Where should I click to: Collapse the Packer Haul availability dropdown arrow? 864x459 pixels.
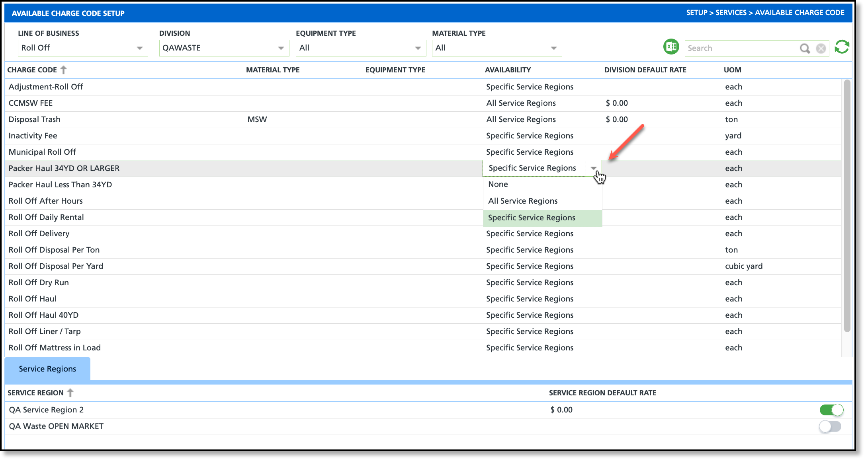coord(593,168)
